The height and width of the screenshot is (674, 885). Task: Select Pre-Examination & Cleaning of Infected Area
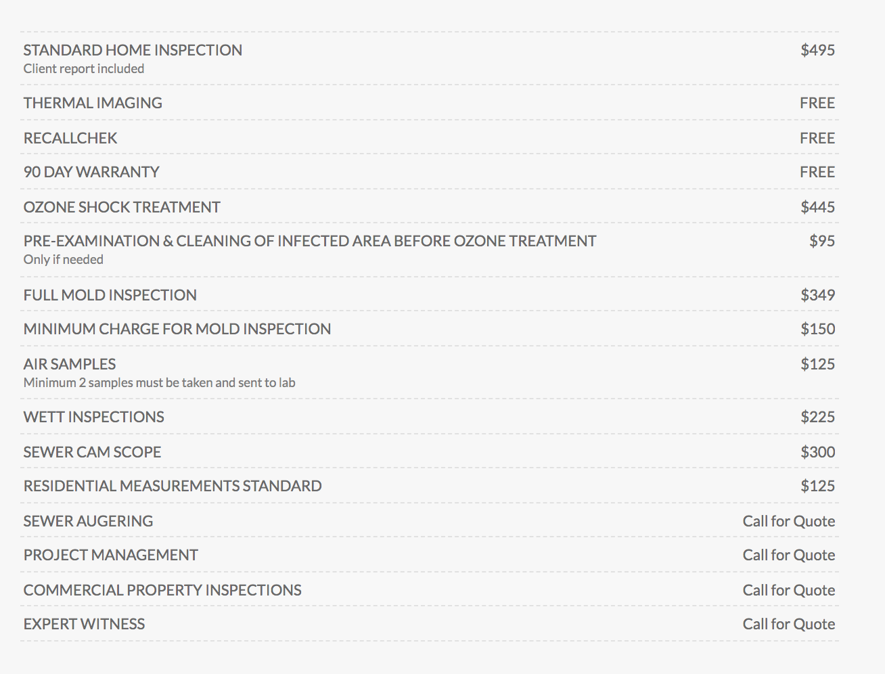point(310,241)
